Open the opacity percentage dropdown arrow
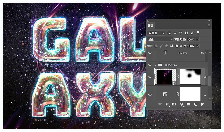 [198, 40]
